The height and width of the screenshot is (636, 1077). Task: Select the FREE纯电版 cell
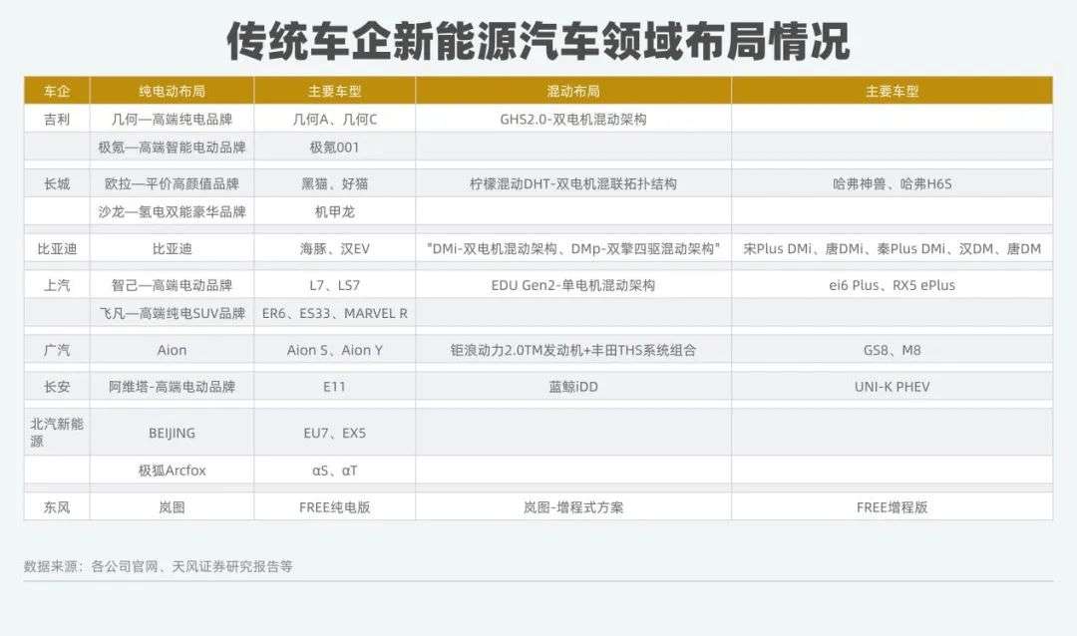coord(334,506)
